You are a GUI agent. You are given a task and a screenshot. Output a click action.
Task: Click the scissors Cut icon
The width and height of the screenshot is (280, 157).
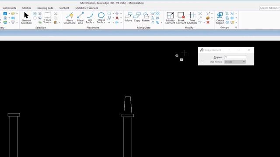(56, 14)
